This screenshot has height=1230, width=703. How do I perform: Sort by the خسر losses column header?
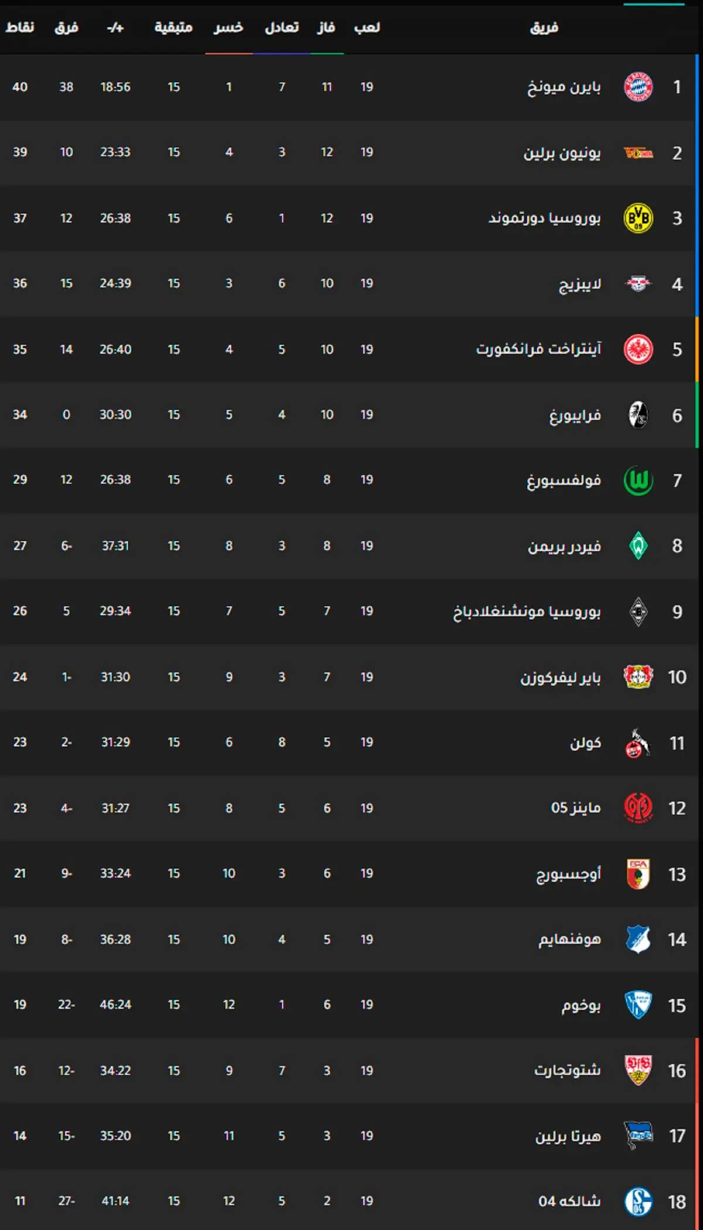[x=228, y=27]
